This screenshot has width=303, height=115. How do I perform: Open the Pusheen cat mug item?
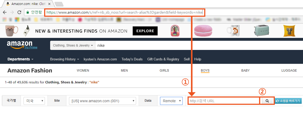(11, 31)
